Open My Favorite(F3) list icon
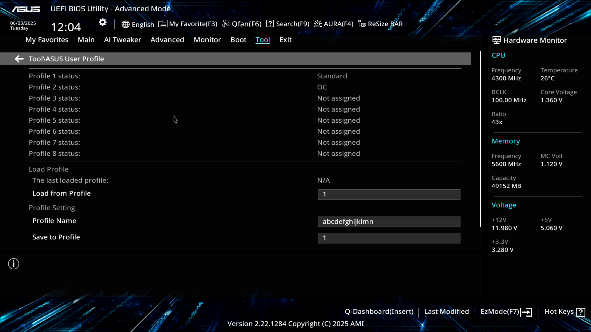The width and height of the screenshot is (591, 332). pyautogui.click(x=163, y=24)
